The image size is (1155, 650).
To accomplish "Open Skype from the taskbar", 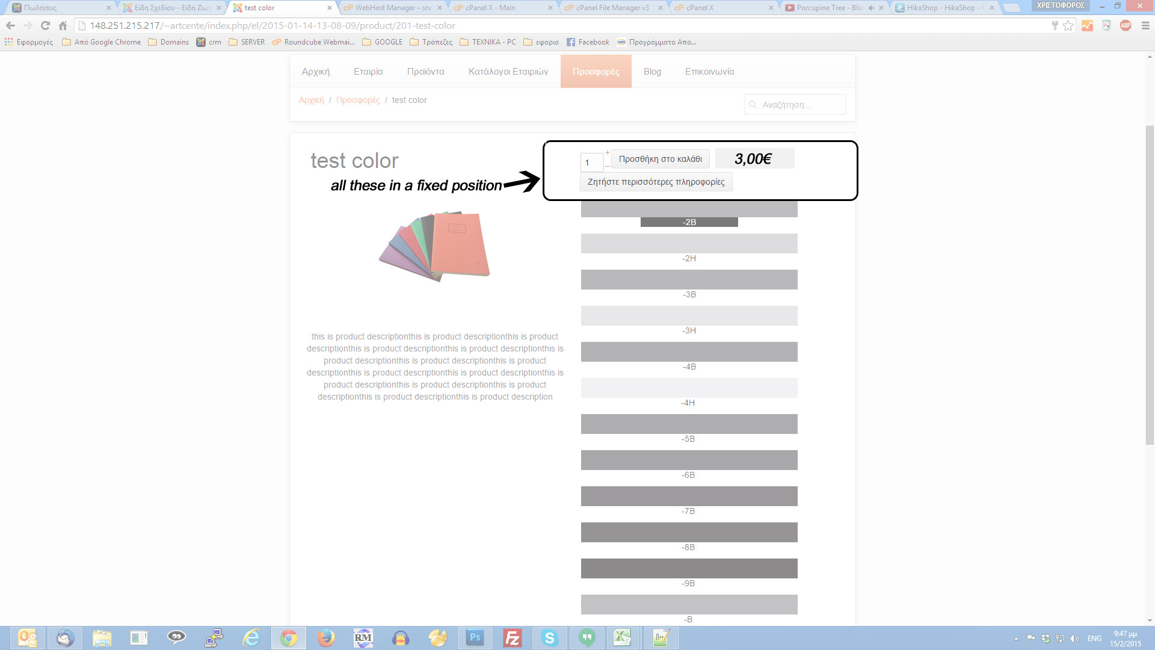I will 549,638.
